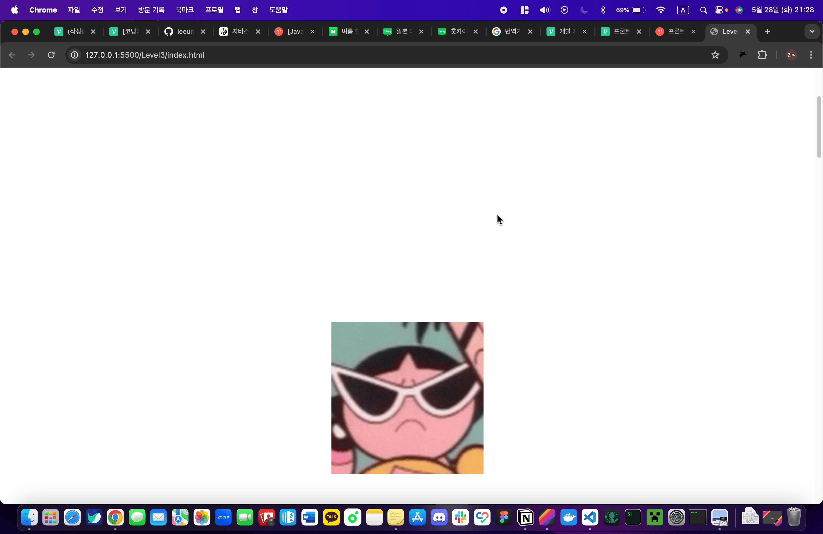Open a new tab with plus button
This screenshot has width=823, height=534.
(x=767, y=32)
